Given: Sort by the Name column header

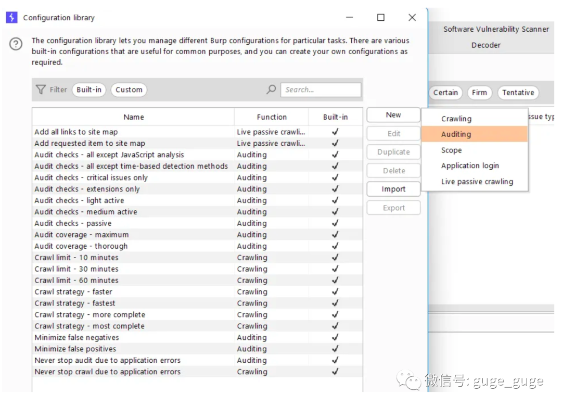Looking at the screenshot, I should 133,117.
